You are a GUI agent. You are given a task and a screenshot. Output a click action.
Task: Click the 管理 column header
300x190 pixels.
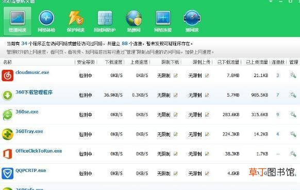coord(293,62)
